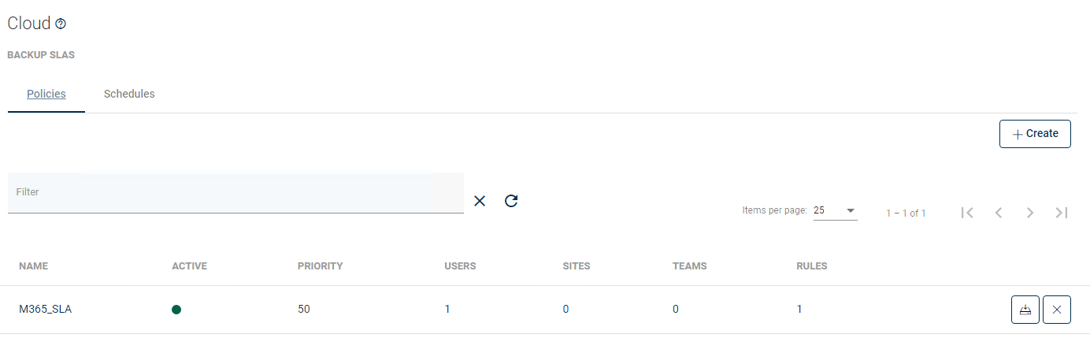Click the Filter text field

tap(235, 193)
